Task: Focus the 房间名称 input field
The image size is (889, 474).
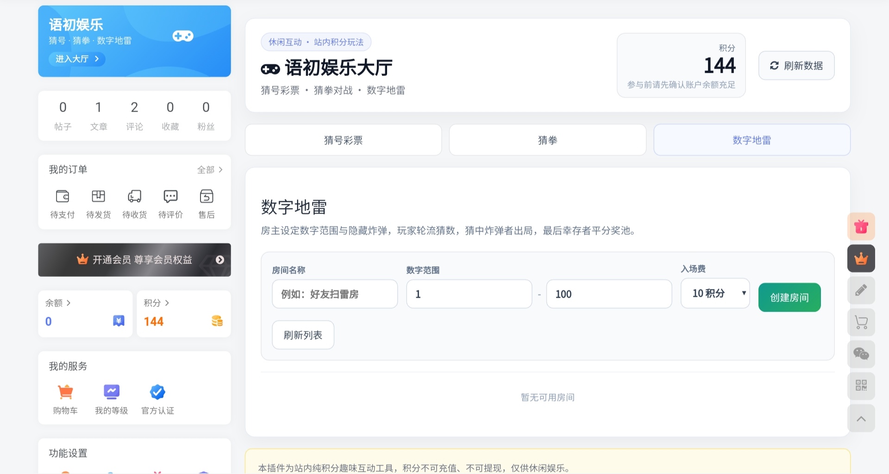Action: pyautogui.click(x=335, y=294)
